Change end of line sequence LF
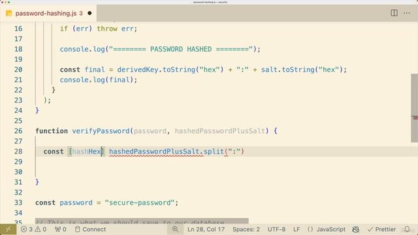The width and height of the screenshot is (418, 235). pos(297,229)
